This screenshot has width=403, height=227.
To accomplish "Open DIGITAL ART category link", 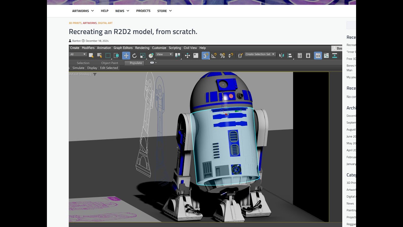I will [x=105, y=23].
